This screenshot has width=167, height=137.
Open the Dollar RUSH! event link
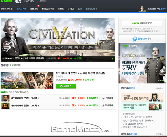point(129,114)
